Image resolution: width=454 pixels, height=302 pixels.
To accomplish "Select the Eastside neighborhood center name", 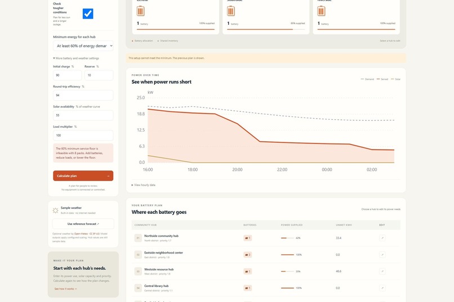I will coord(163,253).
